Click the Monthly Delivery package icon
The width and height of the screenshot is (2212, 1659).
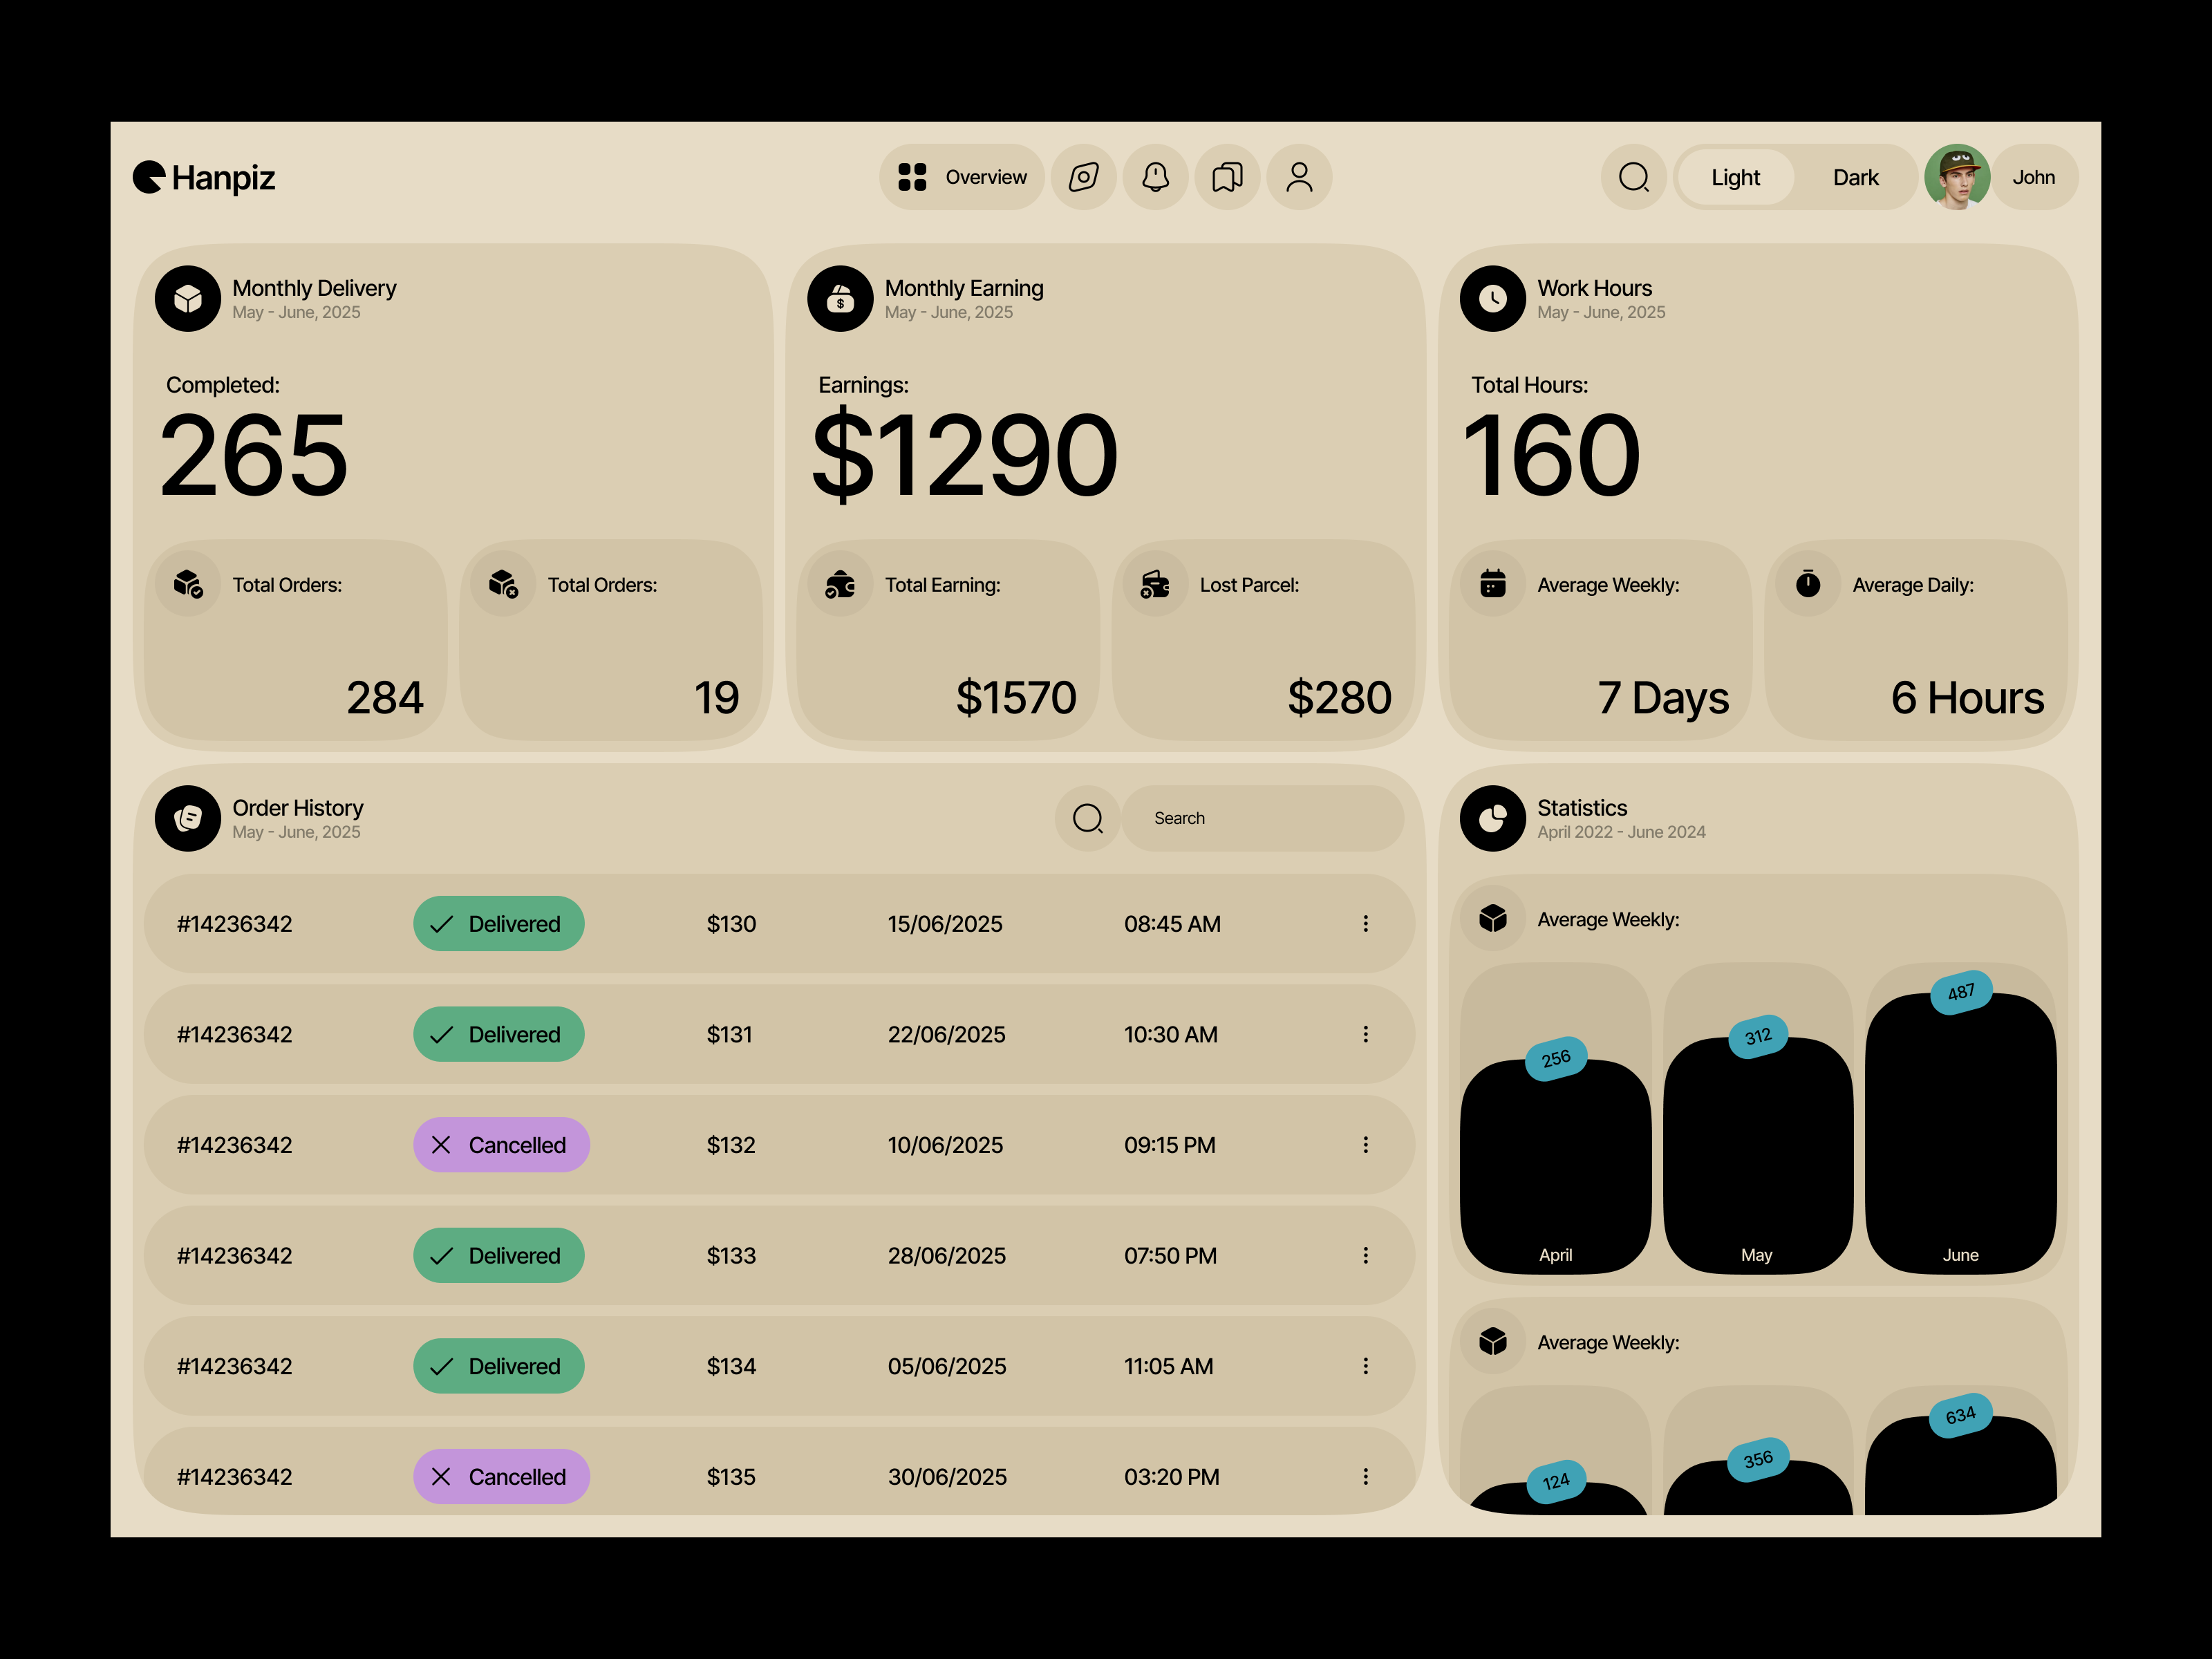point(187,298)
